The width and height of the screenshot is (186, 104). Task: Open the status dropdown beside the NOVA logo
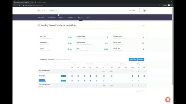54,10
